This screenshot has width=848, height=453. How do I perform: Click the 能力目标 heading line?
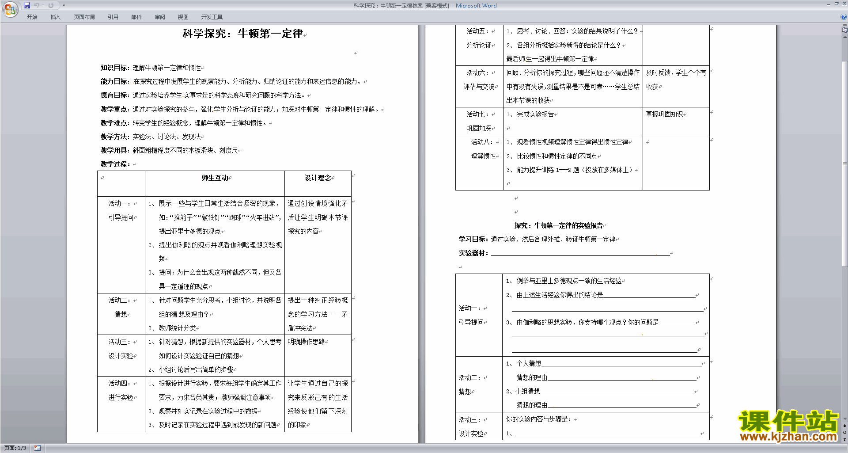tap(231, 81)
